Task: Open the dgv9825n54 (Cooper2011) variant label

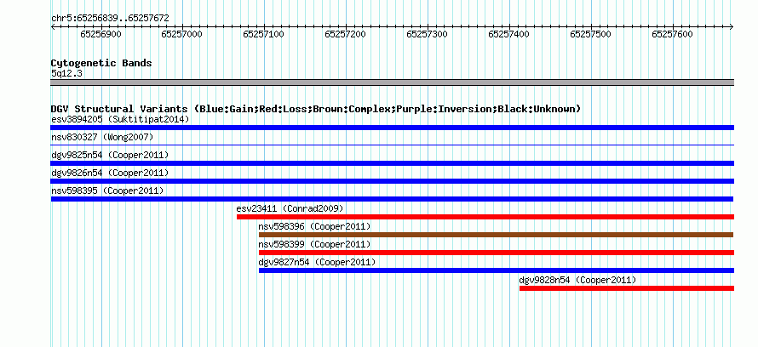Action: (x=110, y=155)
